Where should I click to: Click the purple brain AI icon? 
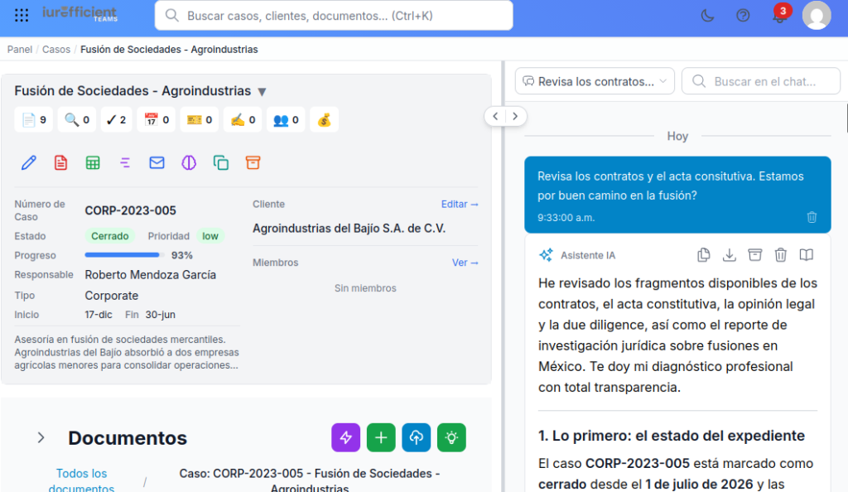(189, 162)
